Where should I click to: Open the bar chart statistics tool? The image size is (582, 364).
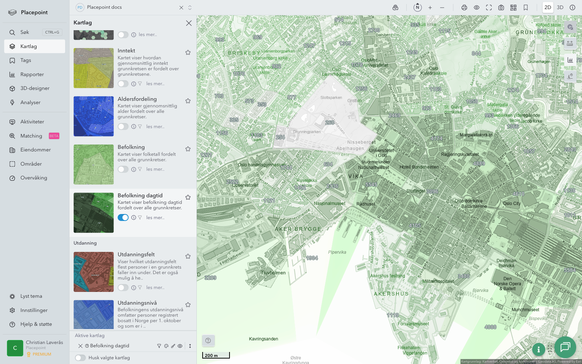[x=570, y=60]
